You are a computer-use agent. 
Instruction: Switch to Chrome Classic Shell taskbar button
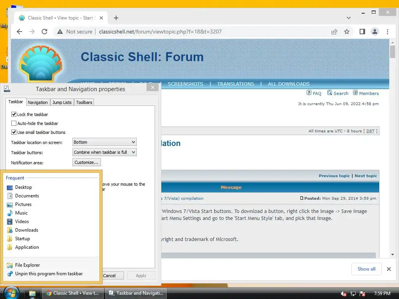point(73,293)
